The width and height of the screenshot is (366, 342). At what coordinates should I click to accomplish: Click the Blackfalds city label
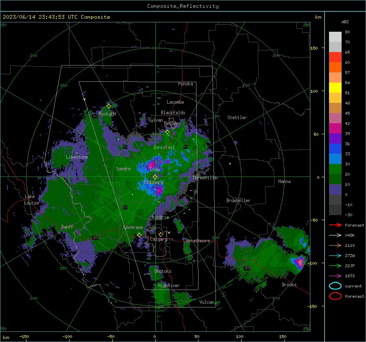tap(173, 113)
